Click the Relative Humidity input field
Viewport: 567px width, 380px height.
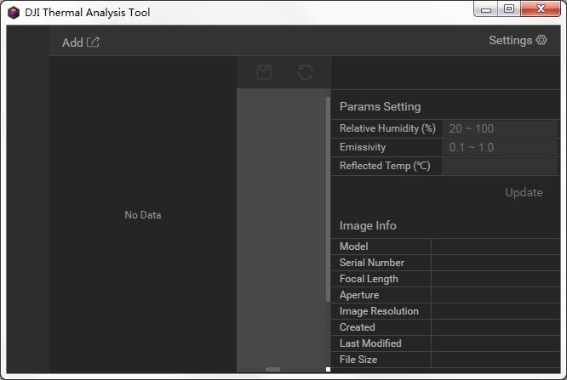(x=501, y=128)
